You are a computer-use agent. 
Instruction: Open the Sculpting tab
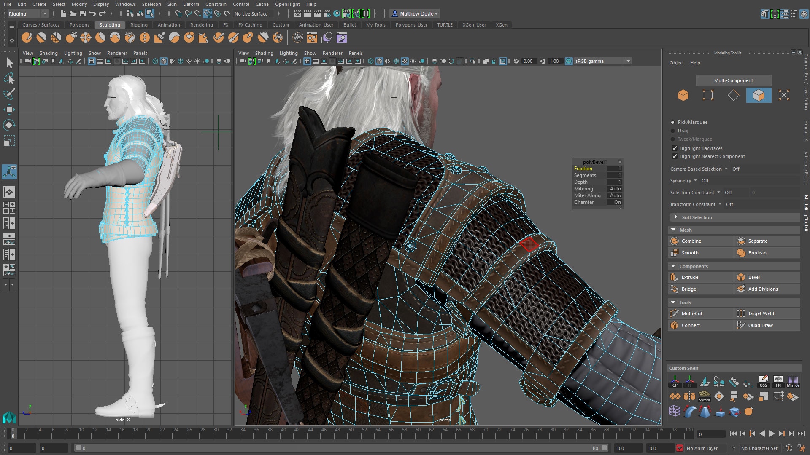[x=110, y=24]
